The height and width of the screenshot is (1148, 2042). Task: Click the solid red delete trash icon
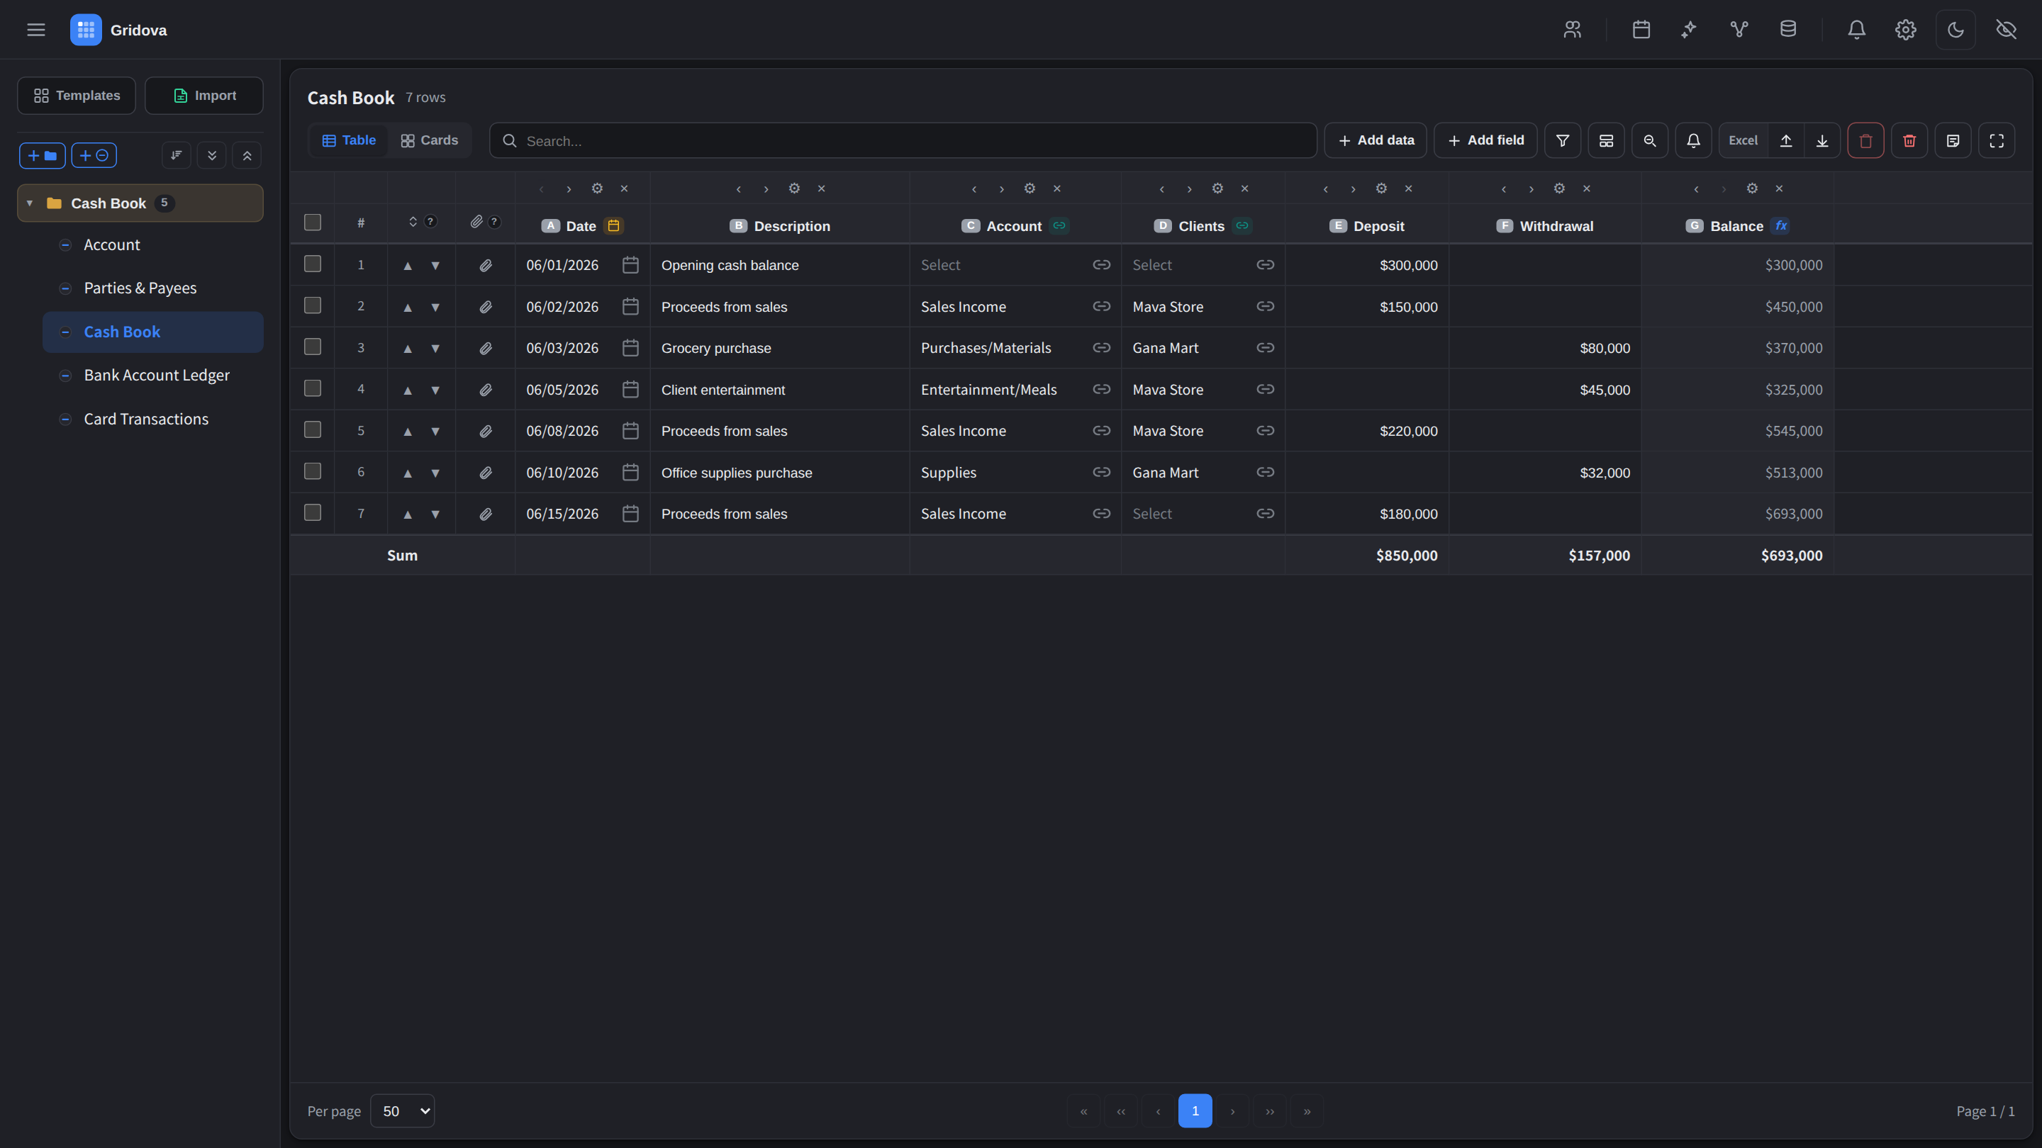pyautogui.click(x=1909, y=140)
